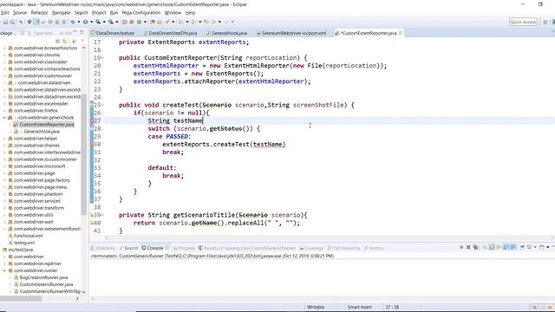
Task: Collapse the com.webdriver.generichook package
Action: pyautogui.click(x=4, y=118)
